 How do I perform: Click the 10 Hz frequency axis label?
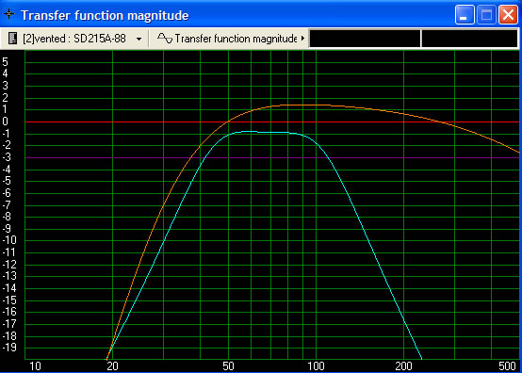tap(35, 366)
